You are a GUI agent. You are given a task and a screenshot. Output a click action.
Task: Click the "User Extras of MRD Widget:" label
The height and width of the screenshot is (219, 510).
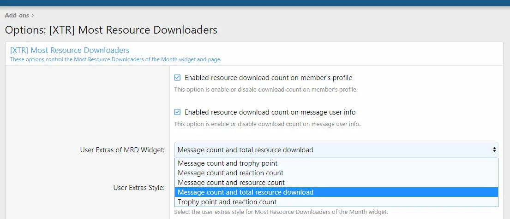click(122, 150)
